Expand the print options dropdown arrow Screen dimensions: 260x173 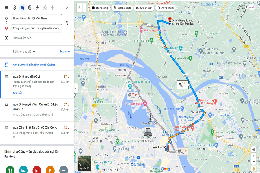pyautogui.click(x=84, y=7)
